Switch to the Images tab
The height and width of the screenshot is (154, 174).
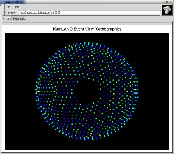[x=7, y=19]
